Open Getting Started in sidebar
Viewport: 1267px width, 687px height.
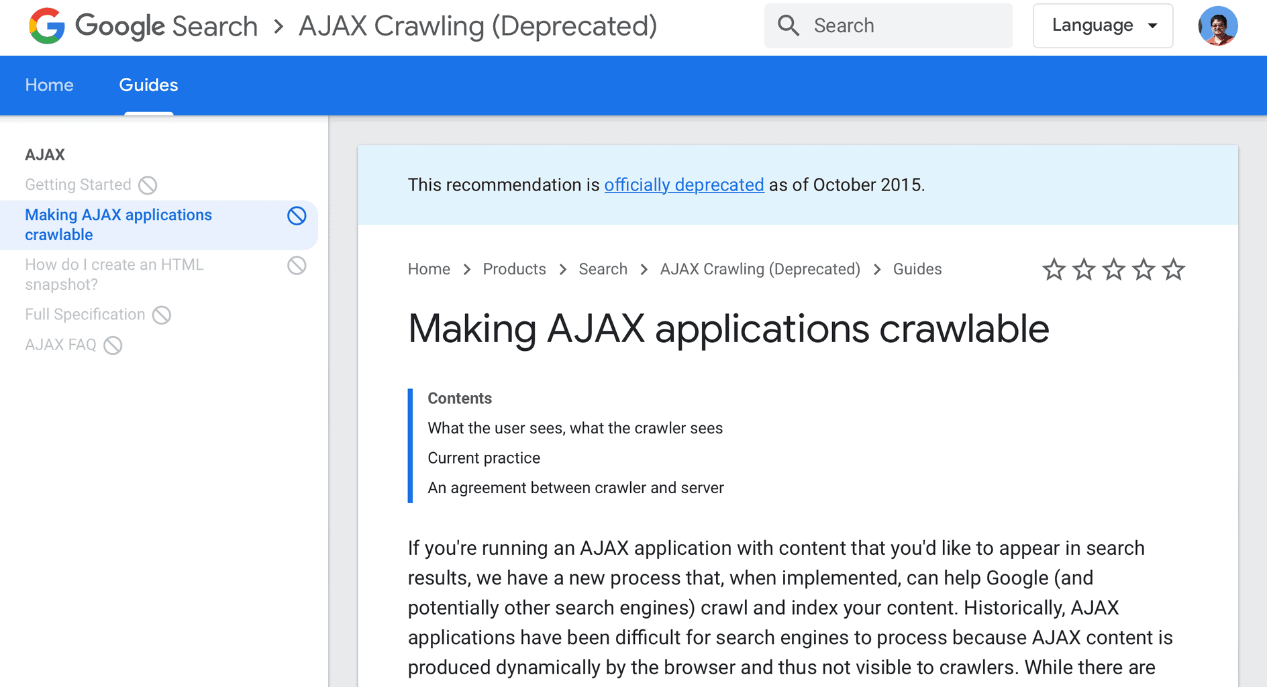pos(78,184)
